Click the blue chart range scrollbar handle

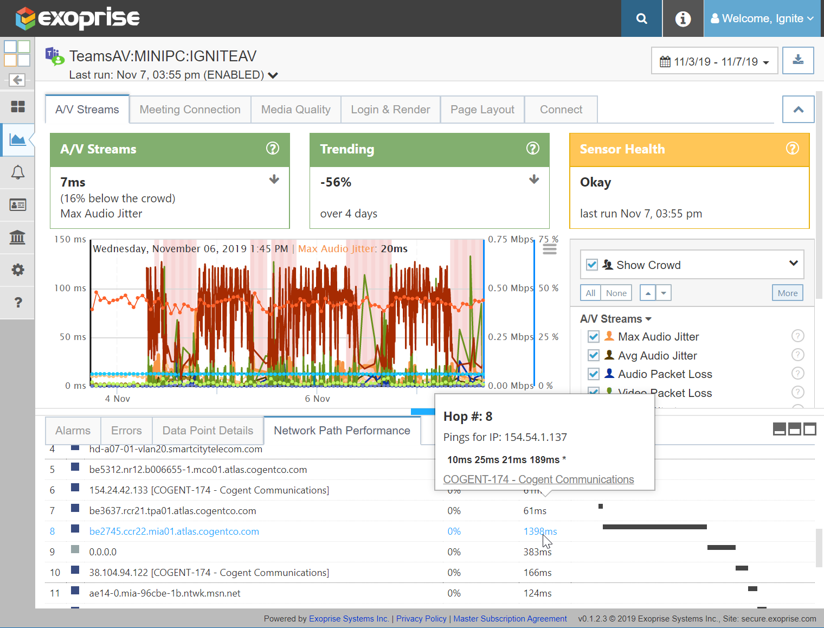[423, 412]
